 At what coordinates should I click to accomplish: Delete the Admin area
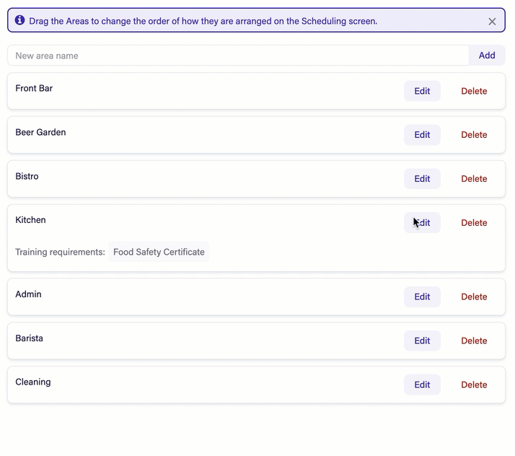[x=474, y=297]
